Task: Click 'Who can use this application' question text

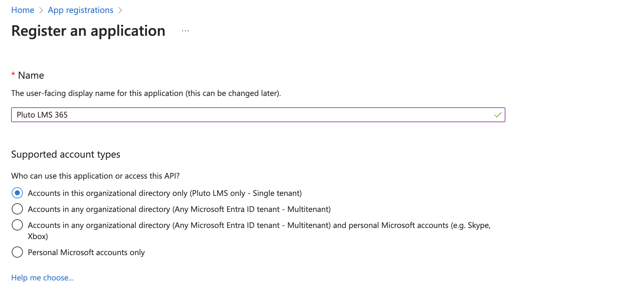Action: (x=95, y=176)
